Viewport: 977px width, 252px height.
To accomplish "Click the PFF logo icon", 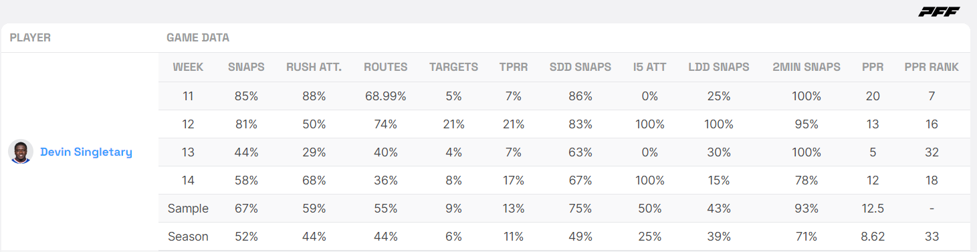I will click(938, 11).
